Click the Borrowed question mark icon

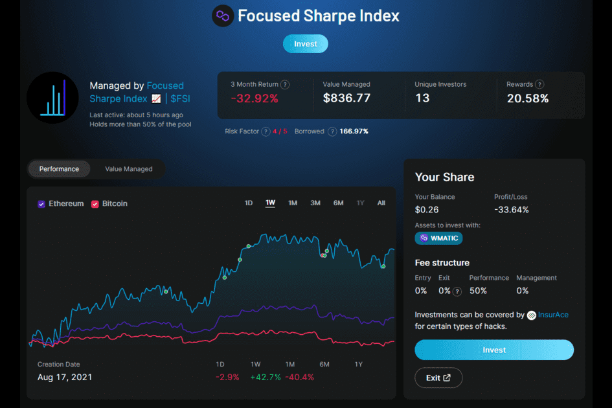click(332, 131)
